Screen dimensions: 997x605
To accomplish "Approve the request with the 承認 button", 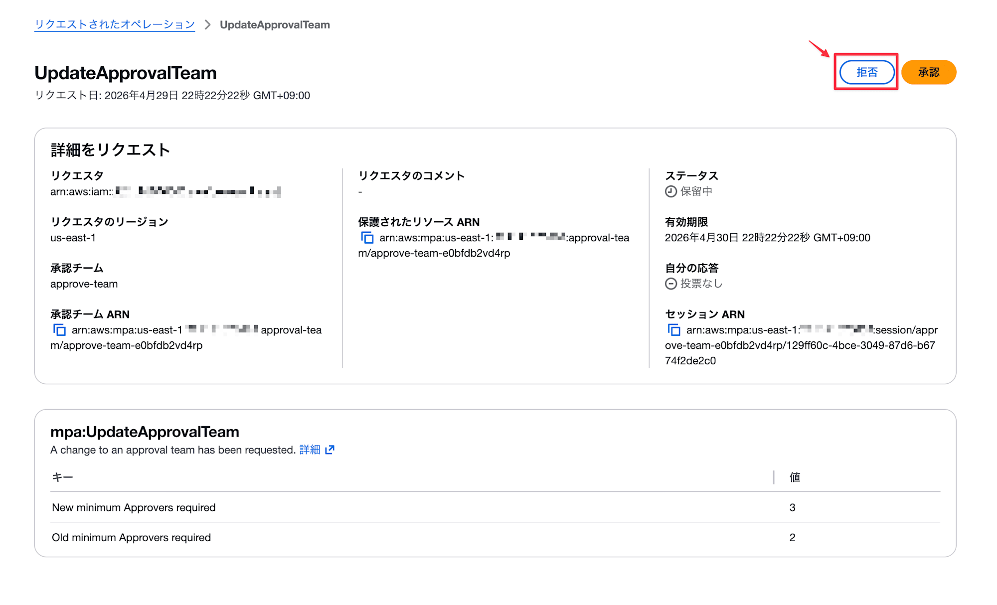I will [929, 72].
